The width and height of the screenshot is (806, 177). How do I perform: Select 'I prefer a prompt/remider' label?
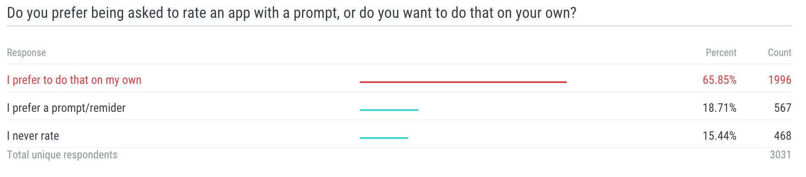[x=66, y=108]
